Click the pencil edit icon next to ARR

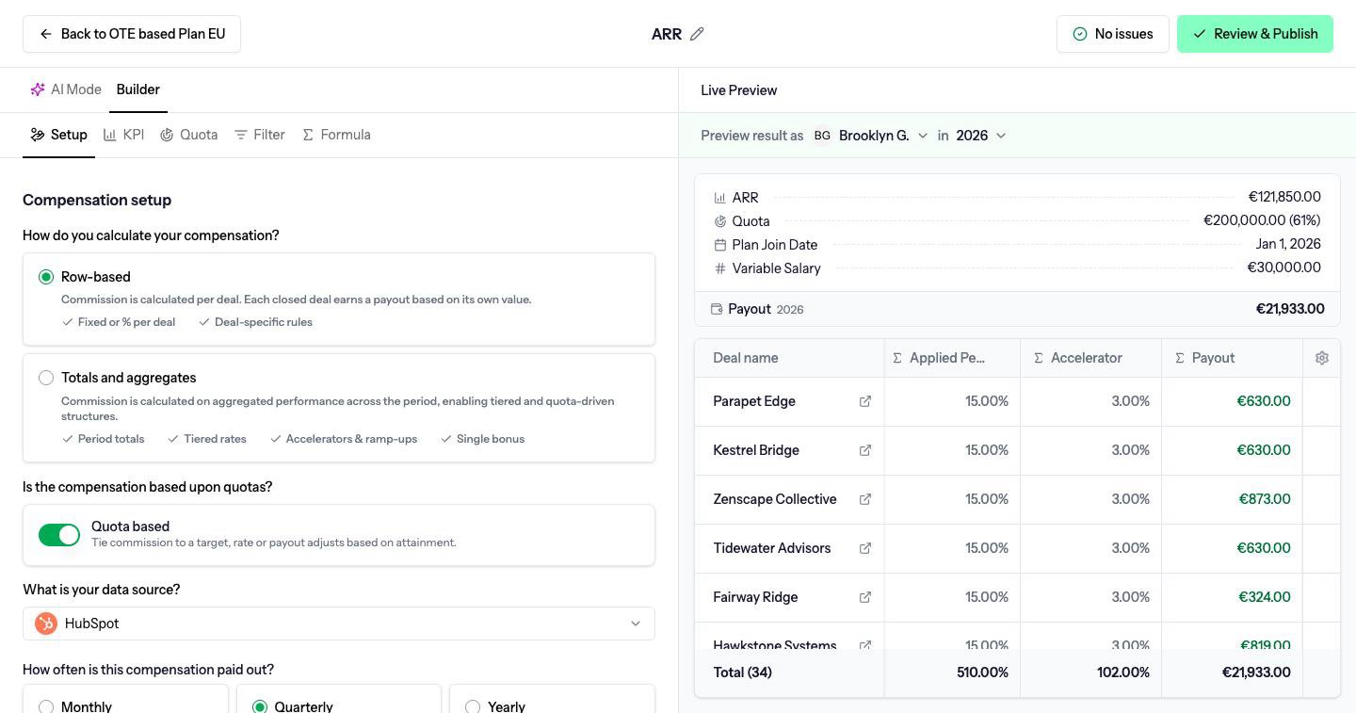pyautogui.click(x=697, y=34)
